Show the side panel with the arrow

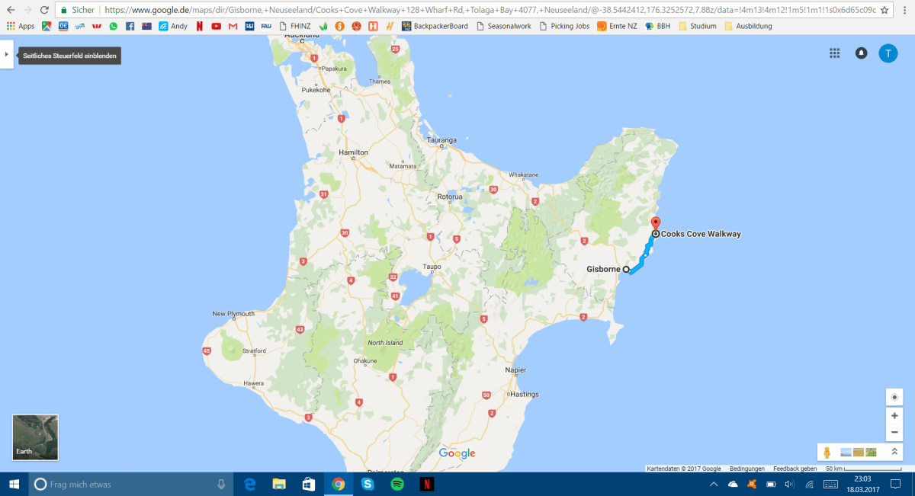tap(8, 54)
